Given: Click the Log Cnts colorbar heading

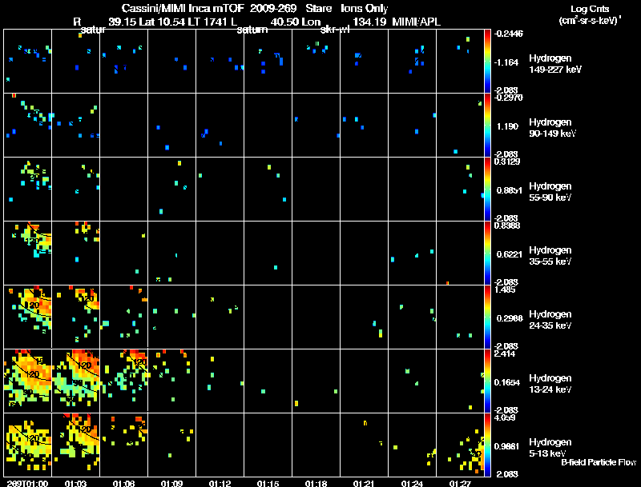Looking at the screenshot, I should point(590,9).
